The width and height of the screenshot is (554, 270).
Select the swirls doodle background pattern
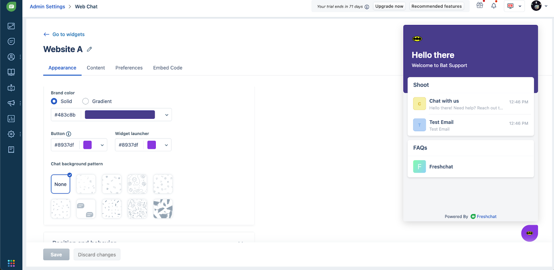pyautogui.click(x=137, y=209)
